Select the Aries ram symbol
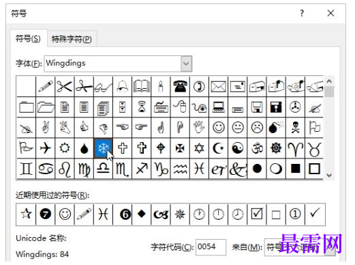355x265 pixels. point(296,148)
